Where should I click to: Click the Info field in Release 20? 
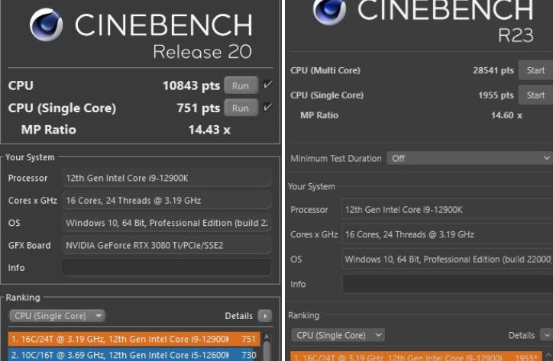click(x=166, y=268)
